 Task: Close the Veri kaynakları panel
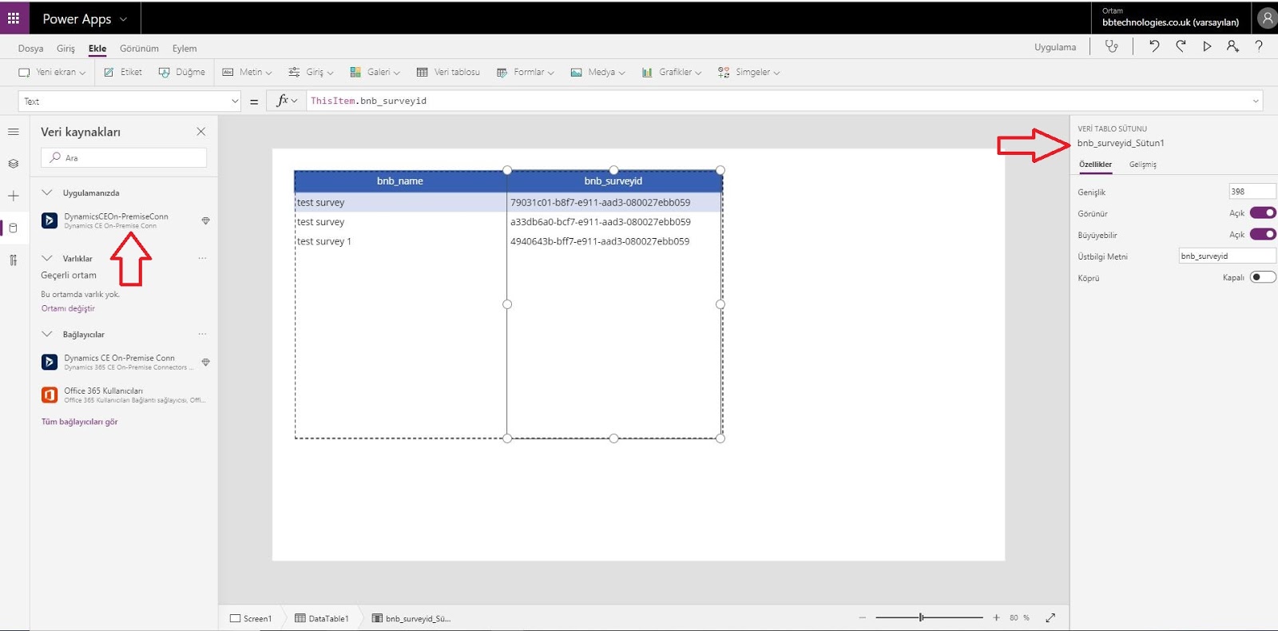[x=201, y=132]
